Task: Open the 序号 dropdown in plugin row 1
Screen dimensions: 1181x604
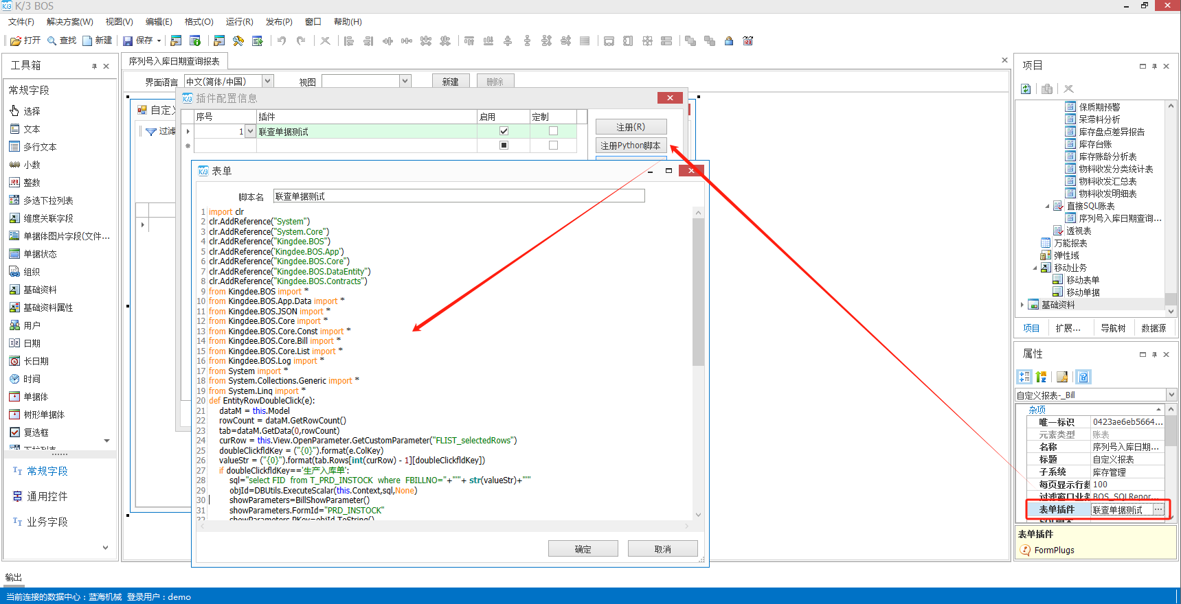Action: (x=250, y=131)
